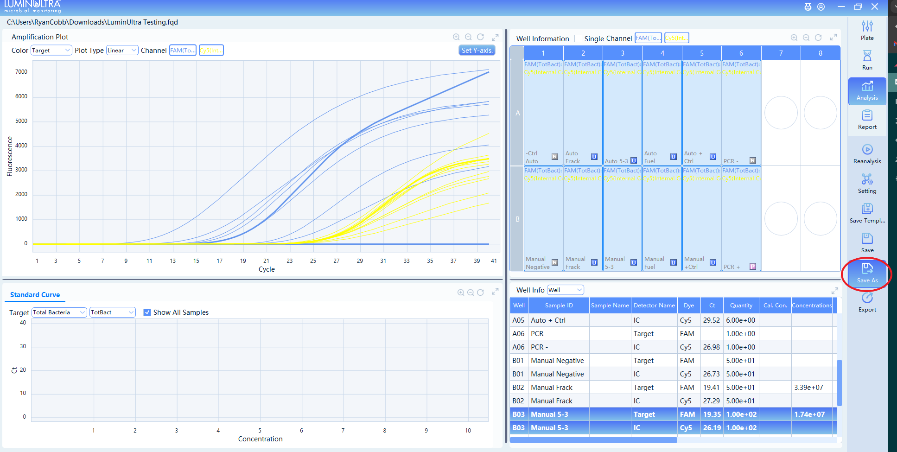Zoom in on Standard Curve chart
Image resolution: width=897 pixels, height=452 pixels.
[x=461, y=293]
